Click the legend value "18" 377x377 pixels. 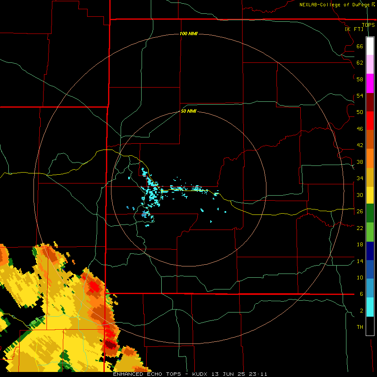pos(360,245)
